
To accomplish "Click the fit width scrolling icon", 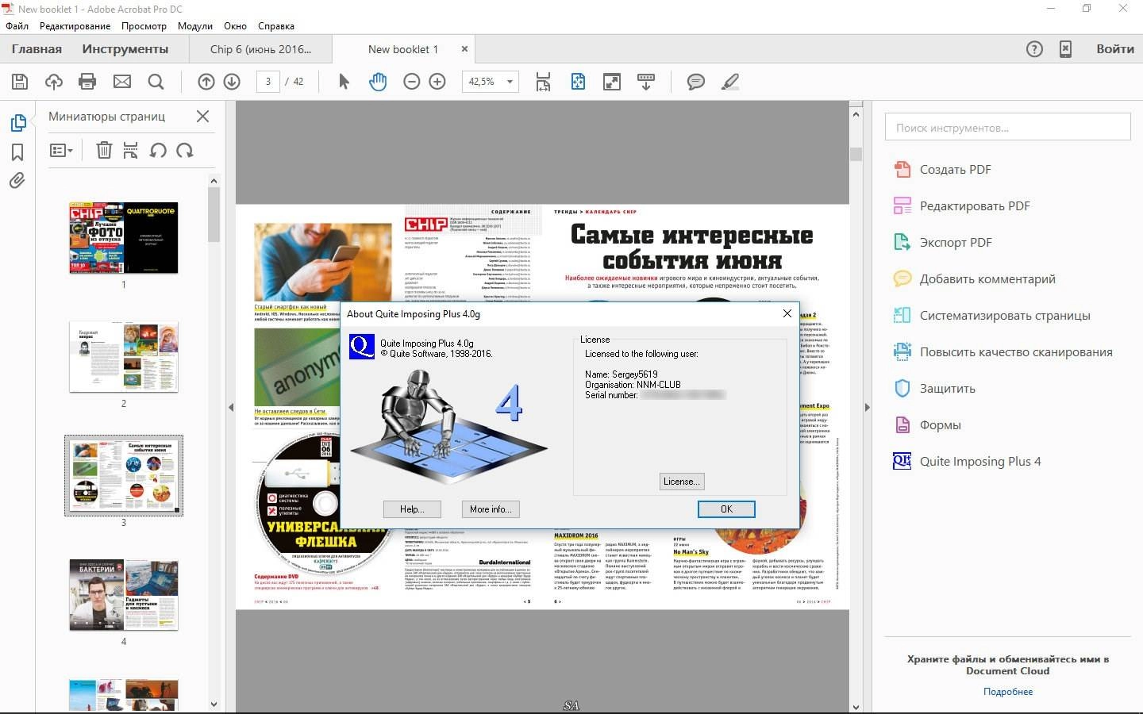I will (x=543, y=82).
